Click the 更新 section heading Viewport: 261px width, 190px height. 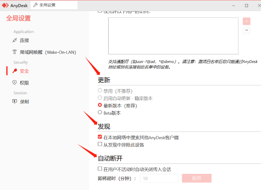[x=104, y=80]
